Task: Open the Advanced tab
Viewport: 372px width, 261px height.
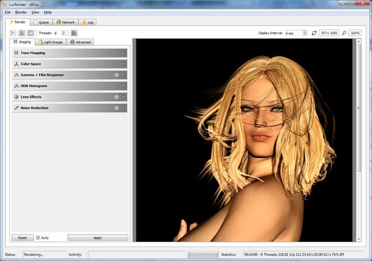Action: (x=81, y=42)
